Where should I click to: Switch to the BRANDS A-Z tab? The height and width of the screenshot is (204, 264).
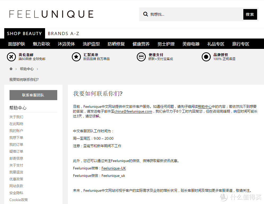click(x=63, y=33)
